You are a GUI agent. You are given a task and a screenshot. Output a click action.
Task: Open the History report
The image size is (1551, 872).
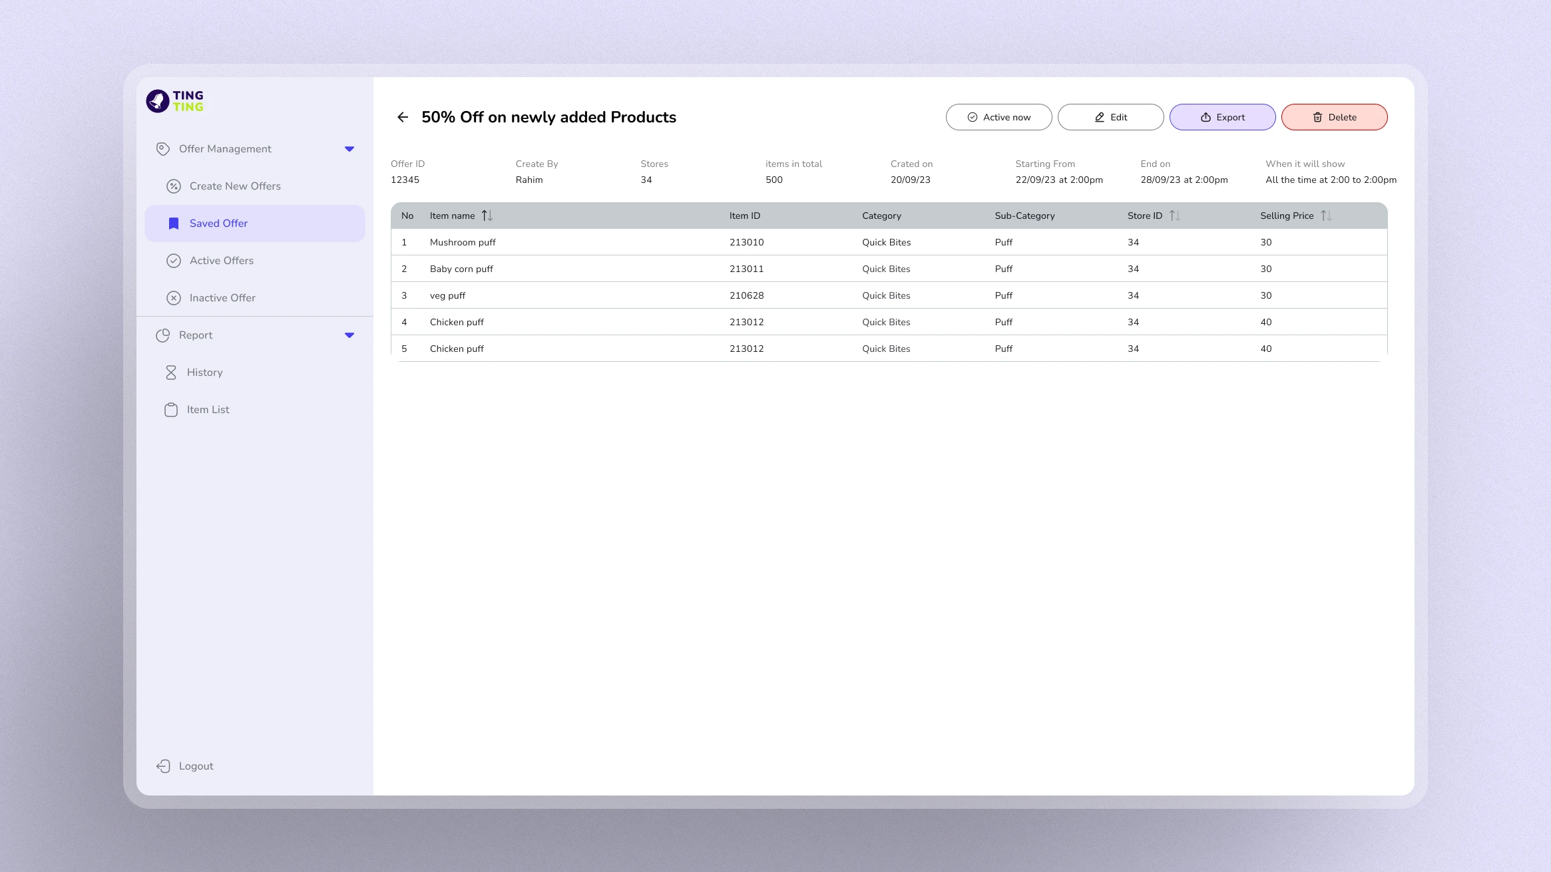point(255,372)
